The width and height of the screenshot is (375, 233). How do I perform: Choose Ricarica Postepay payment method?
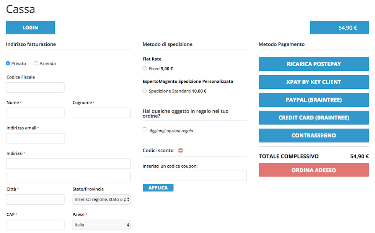pyautogui.click(x=314, y=64)
